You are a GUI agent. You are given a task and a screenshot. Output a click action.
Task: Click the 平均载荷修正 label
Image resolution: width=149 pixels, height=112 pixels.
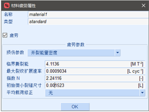pos(20,93)
